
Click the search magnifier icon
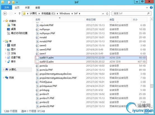tap(148, 13)
